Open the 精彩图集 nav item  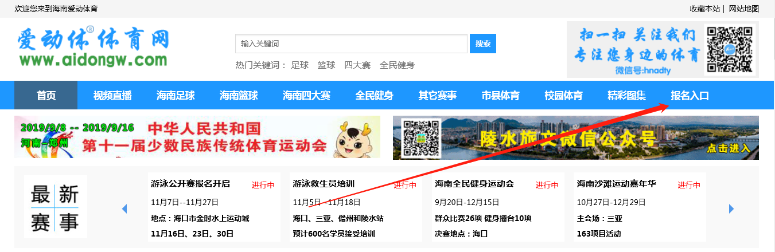pyautogui.click(x=626, y=95)
